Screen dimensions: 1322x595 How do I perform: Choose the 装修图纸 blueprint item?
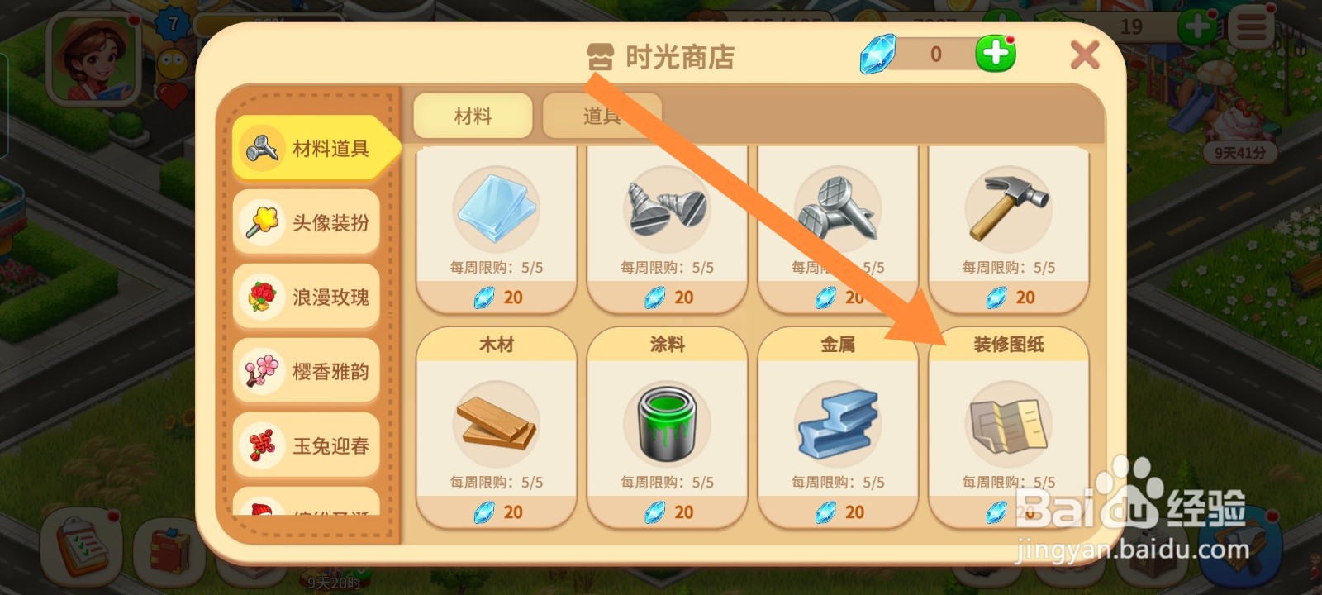[1008, 427]
